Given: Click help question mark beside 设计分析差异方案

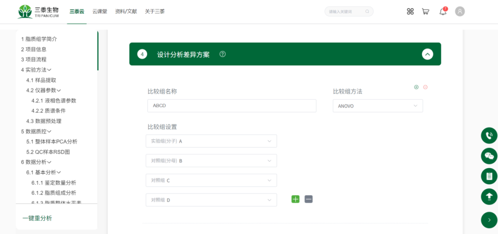Looking at the screenshot, I should pyautogui.click(x=223, y=54).
